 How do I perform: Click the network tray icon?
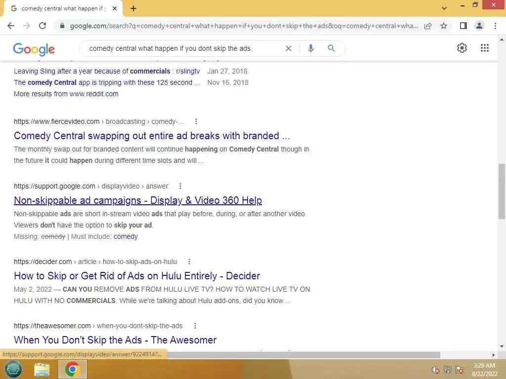click(x=448, y=370)
